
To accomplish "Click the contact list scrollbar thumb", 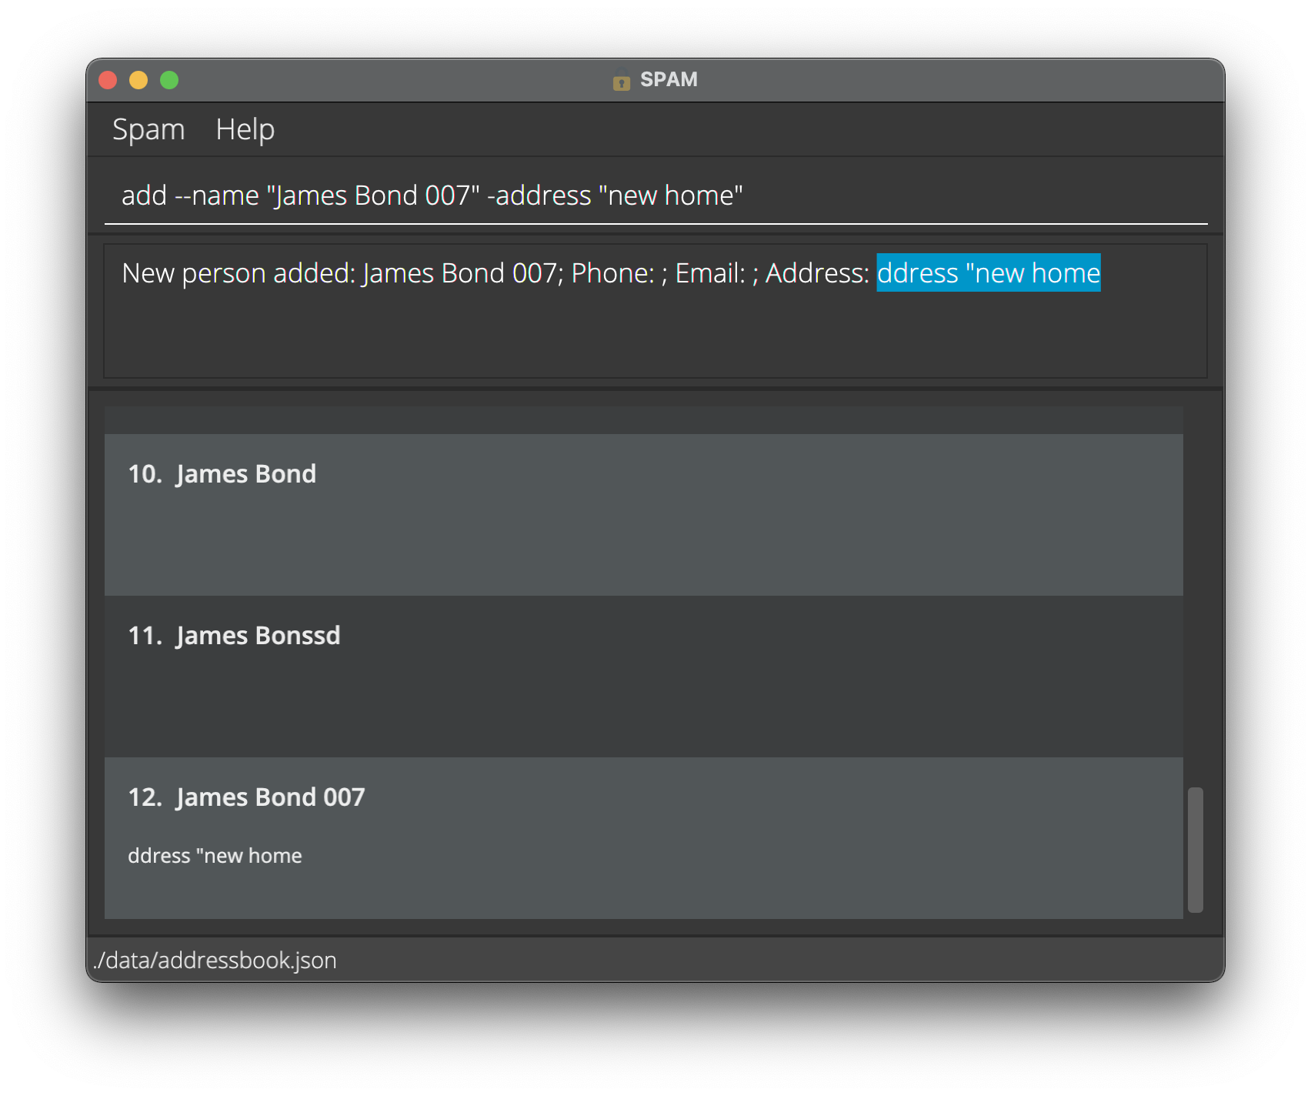I will 1195,850.
